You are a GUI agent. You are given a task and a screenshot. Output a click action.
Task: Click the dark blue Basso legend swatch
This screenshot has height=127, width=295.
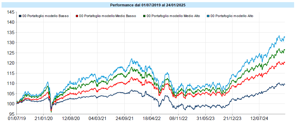[20, 16]
